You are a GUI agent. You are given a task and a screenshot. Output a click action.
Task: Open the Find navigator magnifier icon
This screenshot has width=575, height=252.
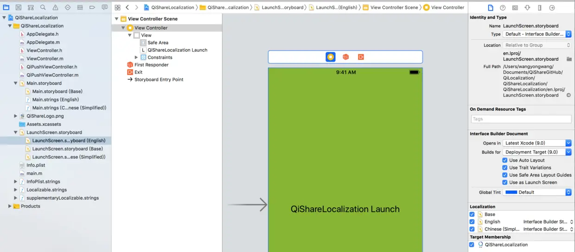pos(43,7)
